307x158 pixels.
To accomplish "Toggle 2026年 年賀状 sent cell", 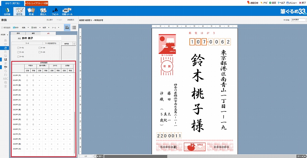I will pyautogui.click(x=27, y=129).
